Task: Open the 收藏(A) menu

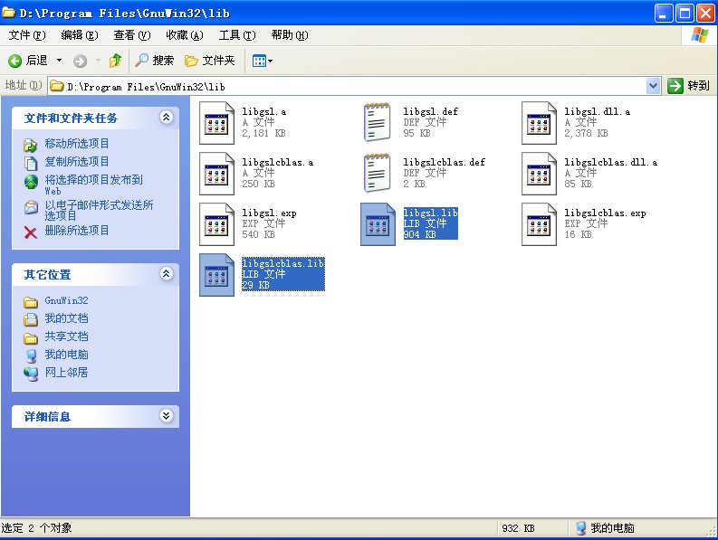Action: tap(184, 35)
